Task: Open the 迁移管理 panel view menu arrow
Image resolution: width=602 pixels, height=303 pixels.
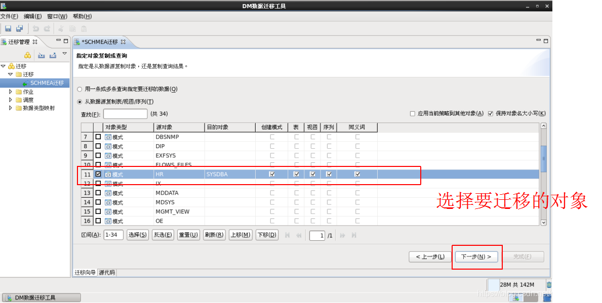Action: tap(64, 54)
